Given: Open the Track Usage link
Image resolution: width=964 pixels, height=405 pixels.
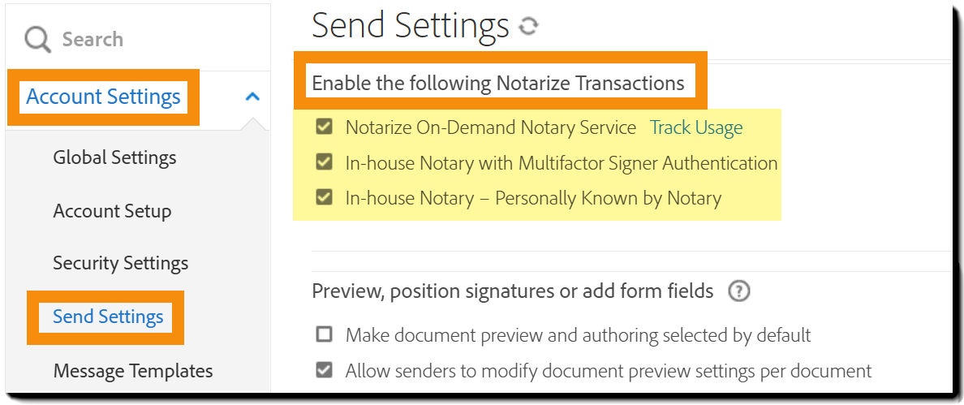Looking at the screenshot, I should pos(696,127).
